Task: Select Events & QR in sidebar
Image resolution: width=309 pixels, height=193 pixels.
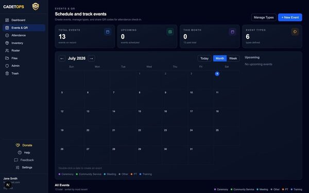Action: coord(24,28)
